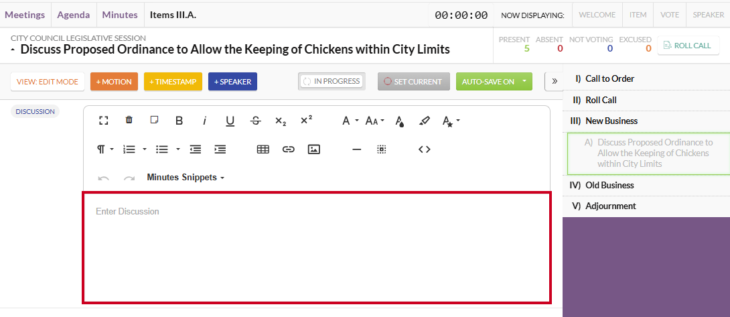
Task: Insert an unordered bullet list
Action: [x=162, y=149]
